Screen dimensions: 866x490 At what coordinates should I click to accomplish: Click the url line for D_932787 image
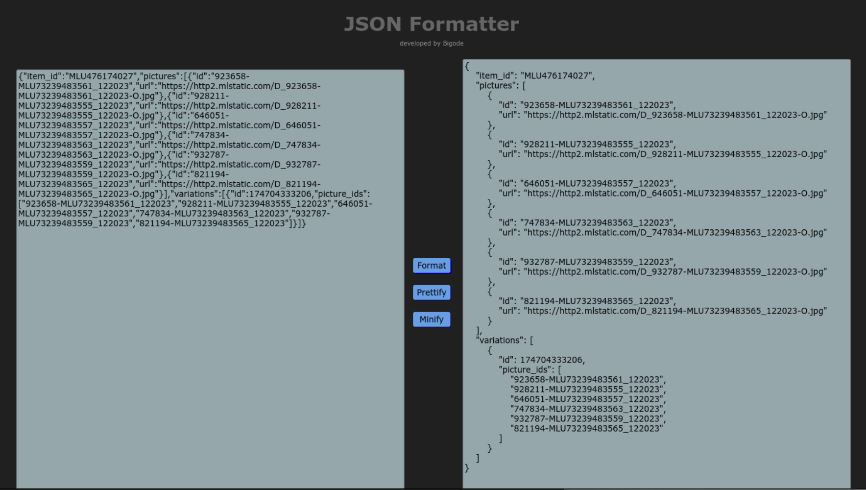coord(663,271)
